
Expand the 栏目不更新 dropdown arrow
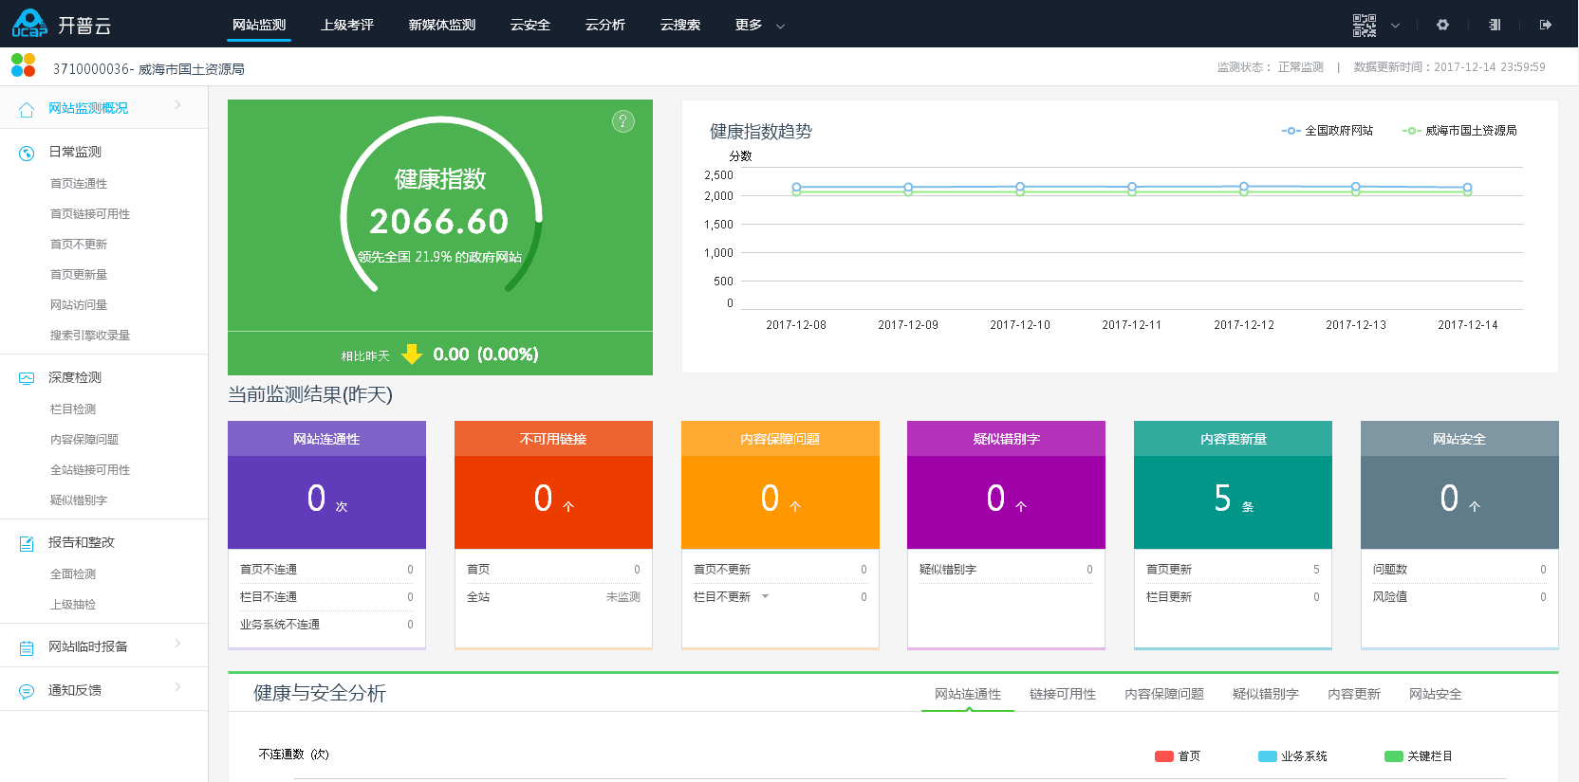765,596
